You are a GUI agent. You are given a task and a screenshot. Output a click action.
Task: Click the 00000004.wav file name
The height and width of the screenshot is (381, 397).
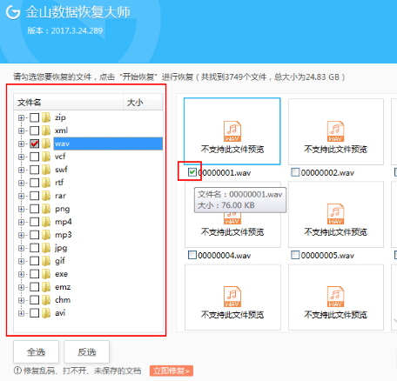tap(225, 256)
